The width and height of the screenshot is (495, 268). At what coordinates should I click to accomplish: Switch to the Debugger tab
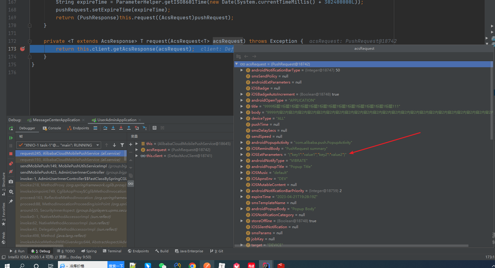27,128
